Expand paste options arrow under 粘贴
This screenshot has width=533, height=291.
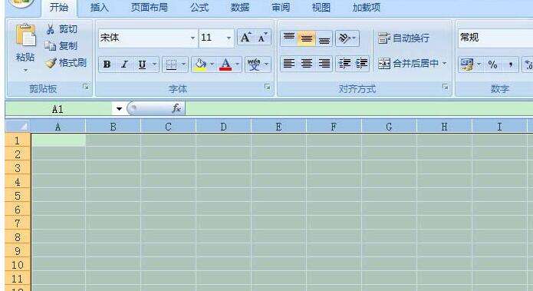(x=25, y=71)
